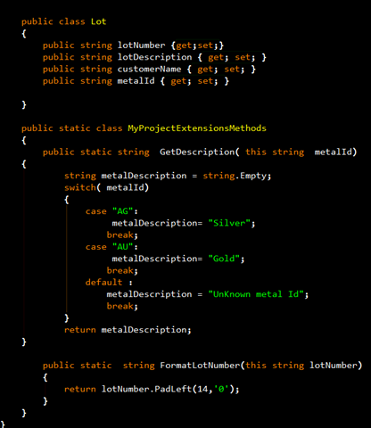Click the PadLeft method call

[173, 389]
